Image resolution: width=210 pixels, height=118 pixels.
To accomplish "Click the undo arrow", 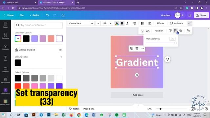I will click(x=47, y=15).
